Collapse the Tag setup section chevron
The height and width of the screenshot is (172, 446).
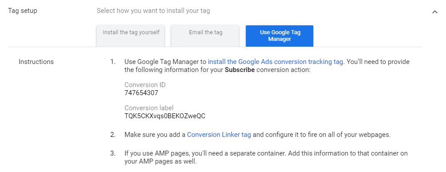(434, 12)
